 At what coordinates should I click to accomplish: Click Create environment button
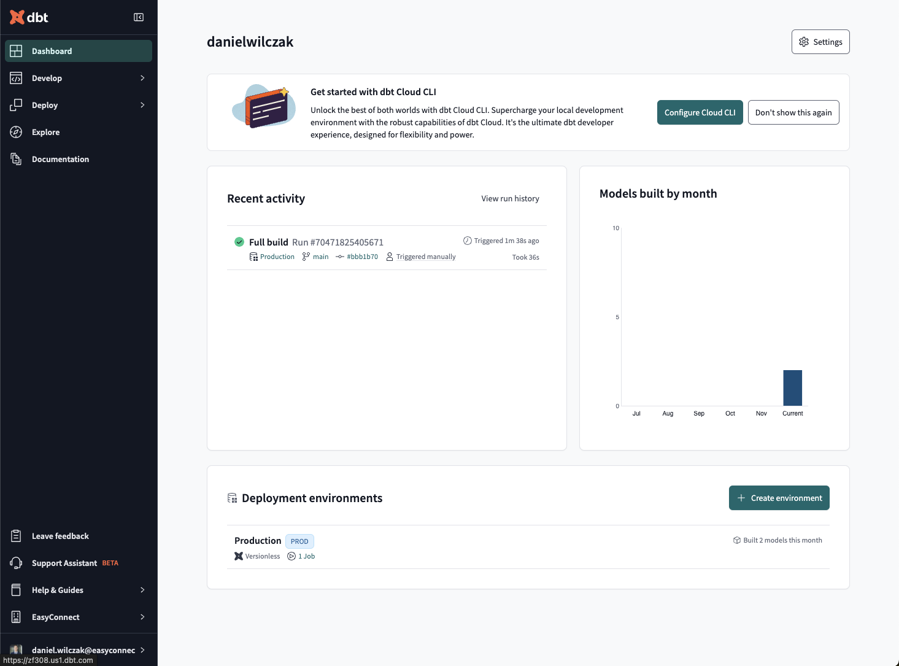[x=779, y=498]
